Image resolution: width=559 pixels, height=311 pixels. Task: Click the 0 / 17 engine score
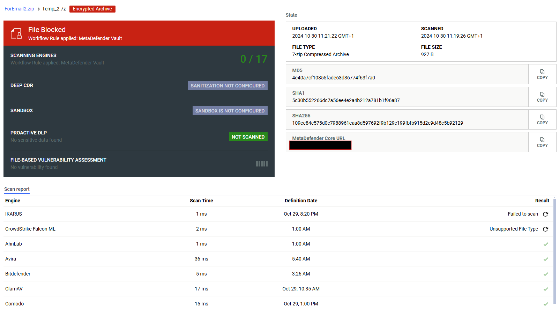(x=254, y=59)
